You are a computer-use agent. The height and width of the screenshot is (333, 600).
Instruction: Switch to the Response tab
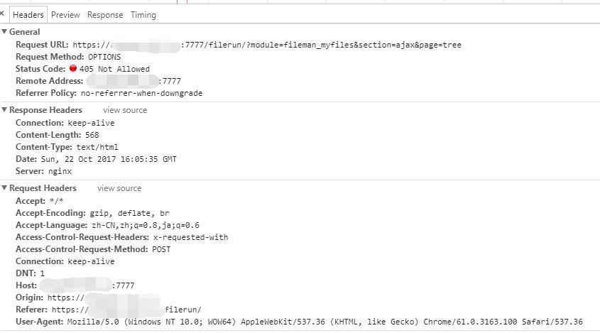pos(105,15)
